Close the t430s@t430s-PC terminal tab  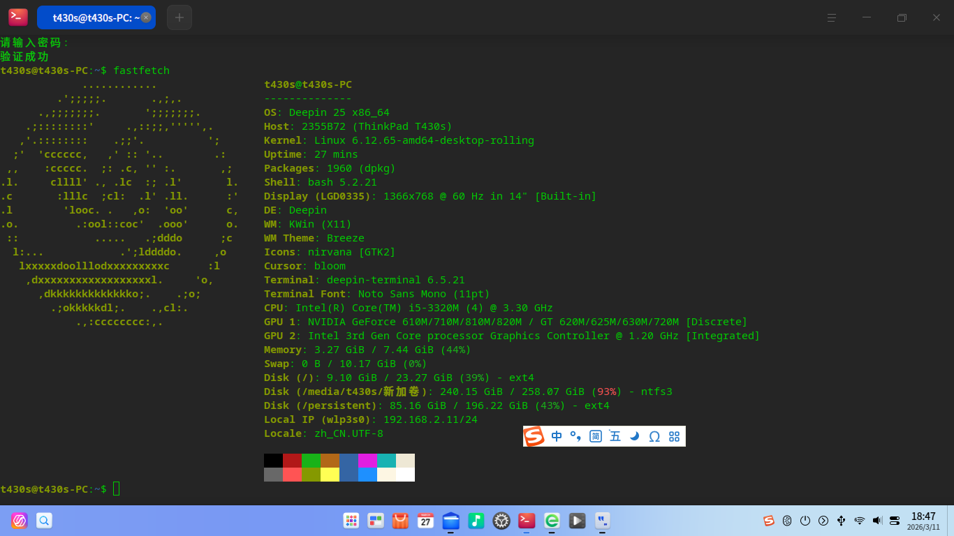tap(145, 17)
